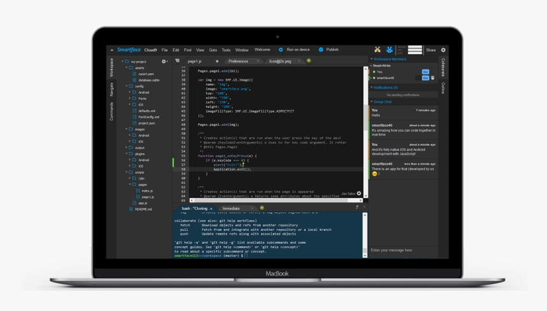Image resolution: width=547 pixels, height=311 pixels.
Task: Open the top-right settings gear
Action: click(x=443, y=50)
